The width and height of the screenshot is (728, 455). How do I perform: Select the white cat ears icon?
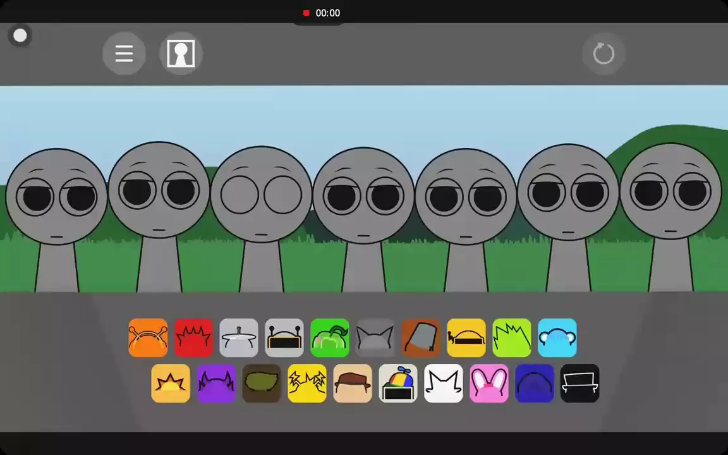pyautogui.click(x=444, y=384)
